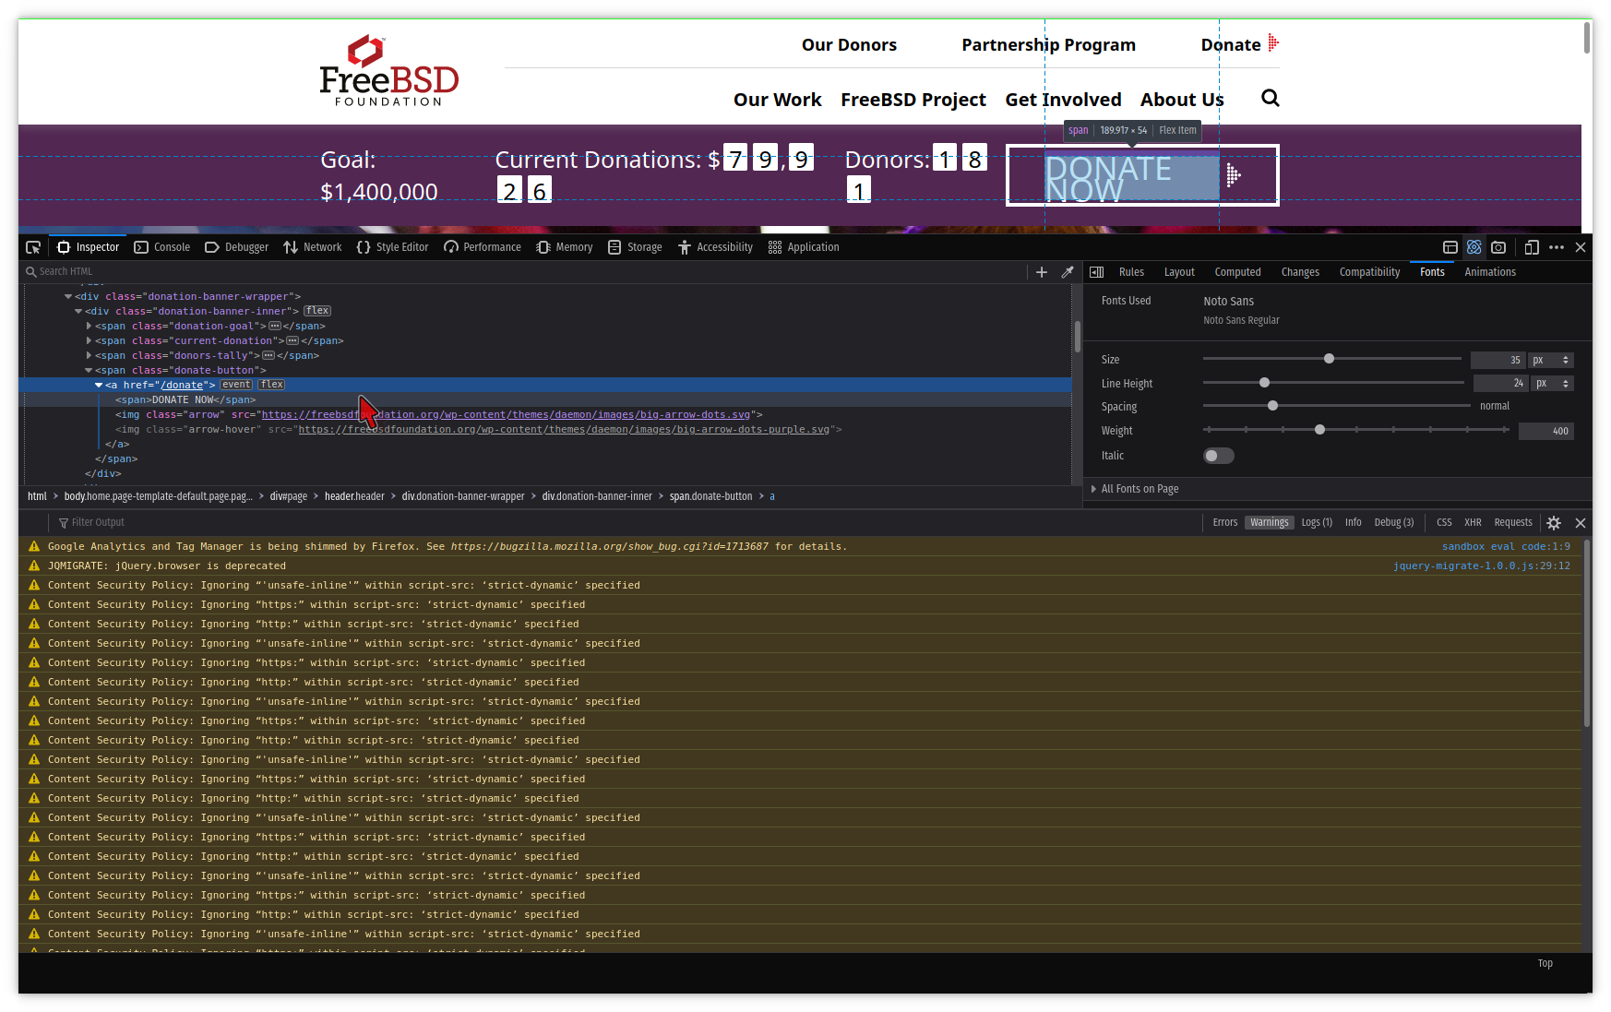Click the font Size slider handle
This screenshot has width=1611, height=1012.
pyautogui.click(x=1329, y=359)
